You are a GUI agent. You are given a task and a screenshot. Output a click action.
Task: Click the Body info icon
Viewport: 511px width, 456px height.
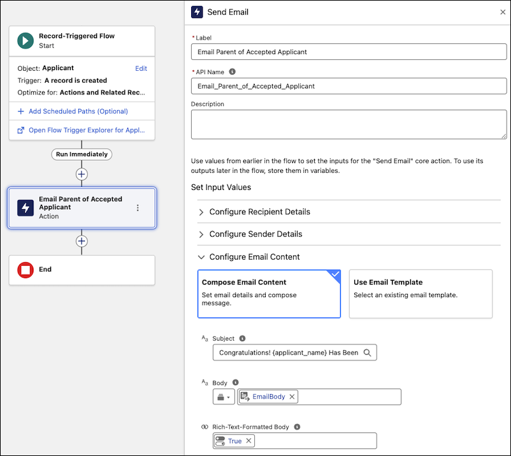point(235,382)
